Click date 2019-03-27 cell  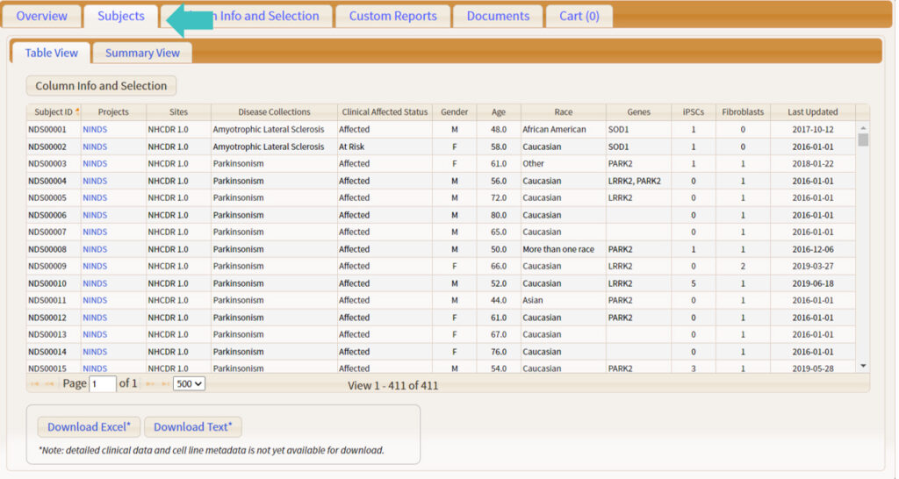[x=812, y=266]
